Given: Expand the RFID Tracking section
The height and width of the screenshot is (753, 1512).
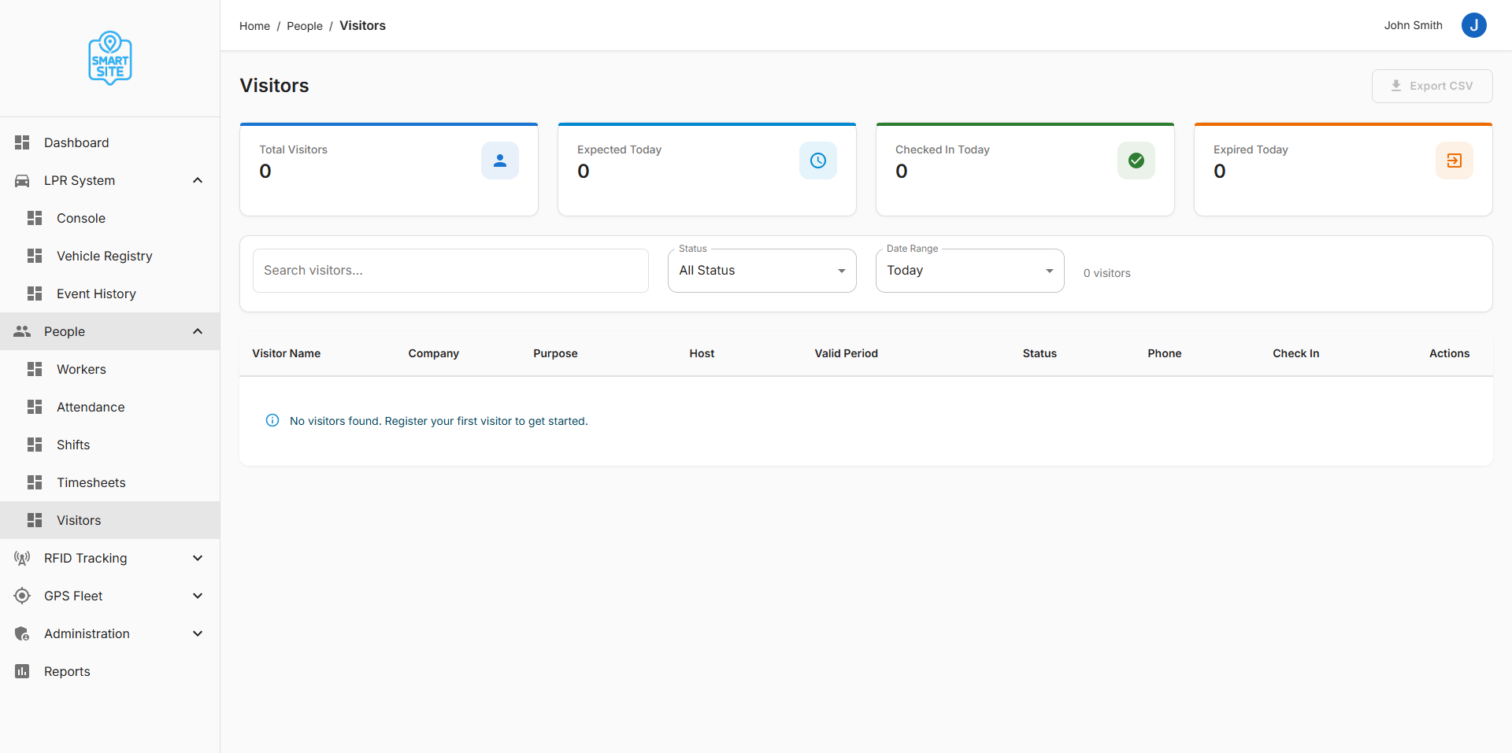Looking at the screenshot, I should (x=198, y=558).
